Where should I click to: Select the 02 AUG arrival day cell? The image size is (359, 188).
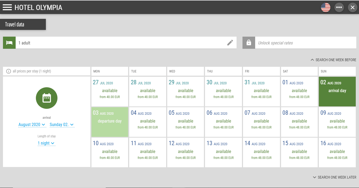[x=337, y=92]
